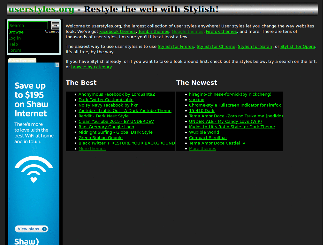Open Stylish for Safari link
This screenshot has width=327, height=245.
(255, 47)
